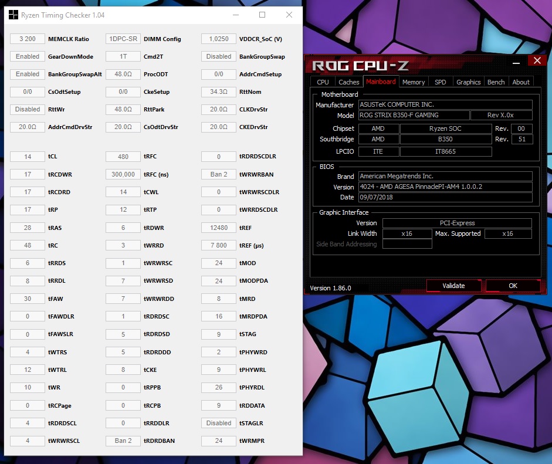The height and width of the screenshot is (464, 552).
Task: Click the Validate button in CPU-Z
Action: click(x=453, y=286)
